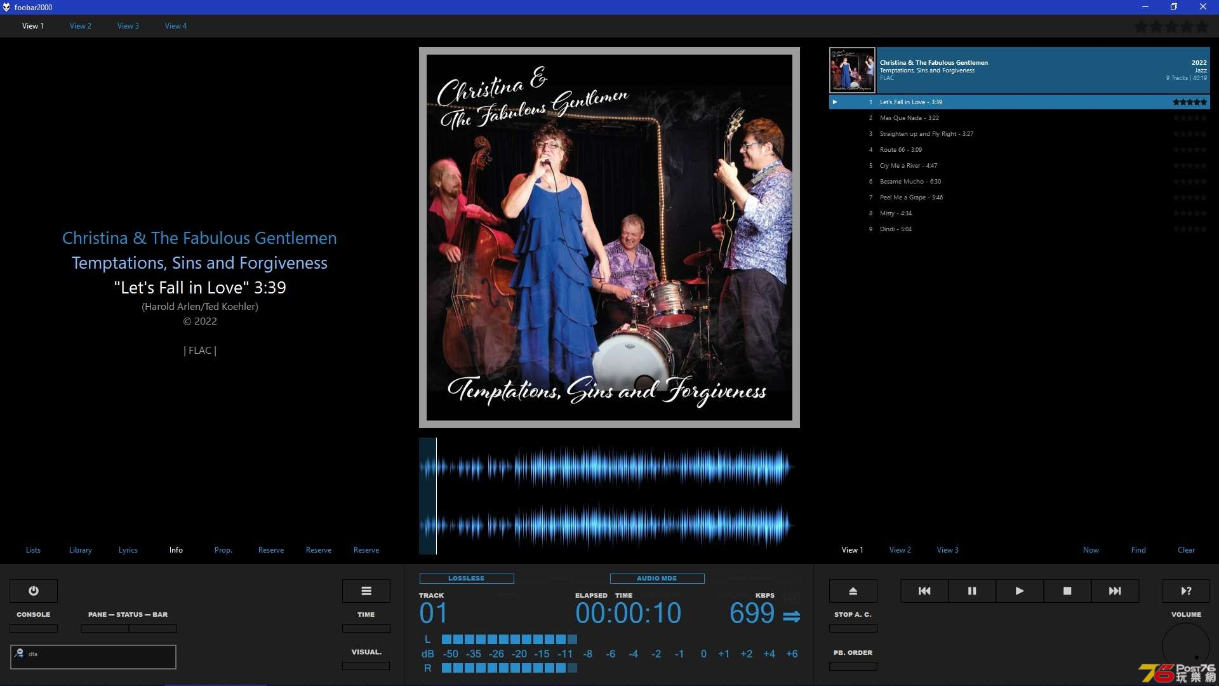Image resolution: width=1219 pixels, height=686 pixels.
Task: Click the Now button under the playlist
Action: (1091, 550)
